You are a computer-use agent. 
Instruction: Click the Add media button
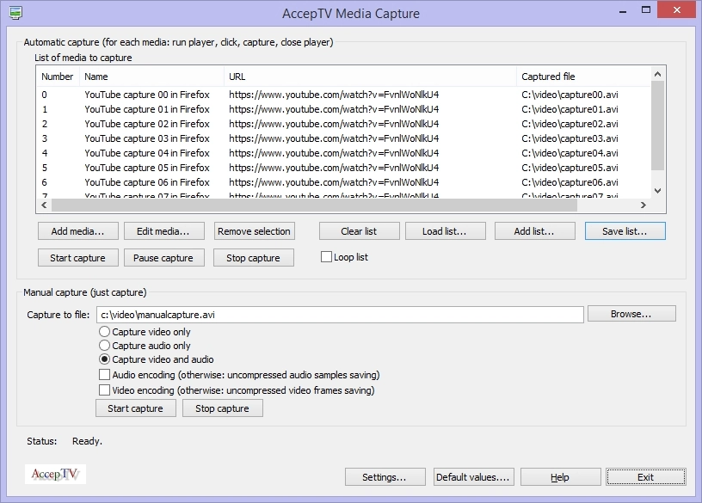pyautogui.click(x=77, y=231)
